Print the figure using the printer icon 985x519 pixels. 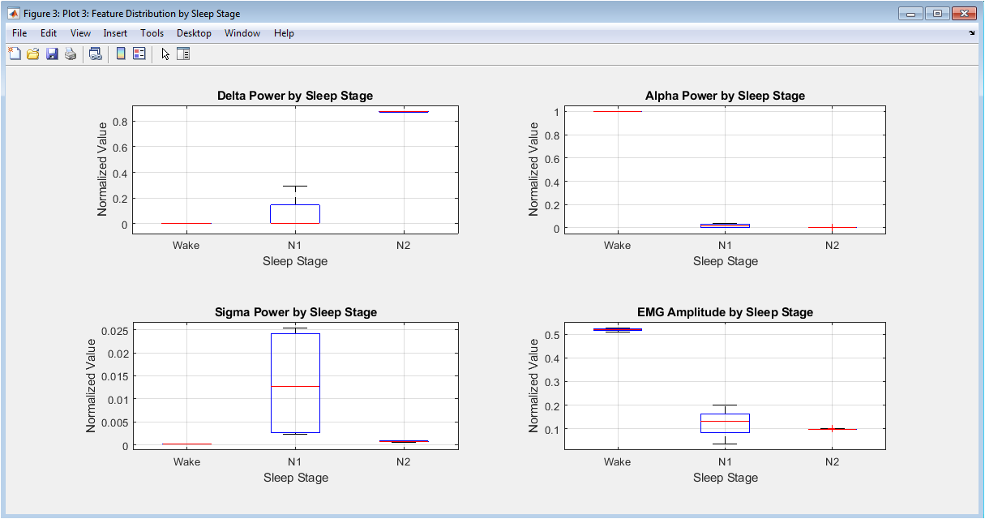pos(71,54)
